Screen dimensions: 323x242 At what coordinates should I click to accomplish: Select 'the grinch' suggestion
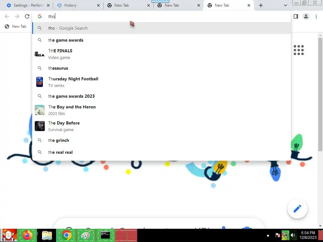click(161, 140)
